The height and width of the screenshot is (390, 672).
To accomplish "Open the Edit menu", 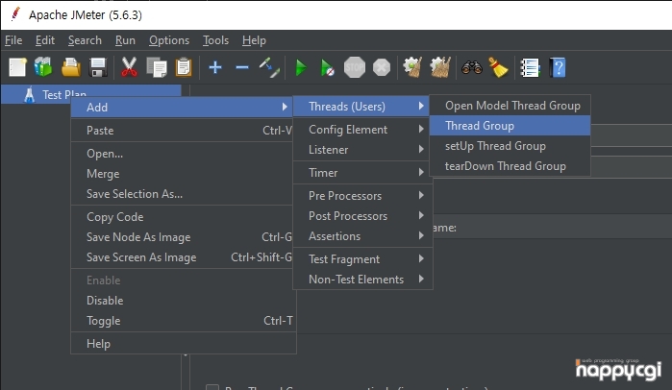I will coord(44,40).
